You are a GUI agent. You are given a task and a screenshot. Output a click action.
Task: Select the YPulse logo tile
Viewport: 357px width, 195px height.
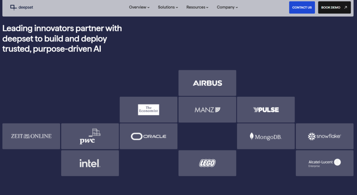pyautogui.click(x=266, y=110)
